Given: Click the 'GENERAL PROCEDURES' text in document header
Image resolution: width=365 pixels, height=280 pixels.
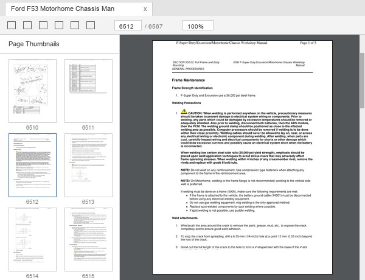Looking at the screenshot, I should 188,69.
